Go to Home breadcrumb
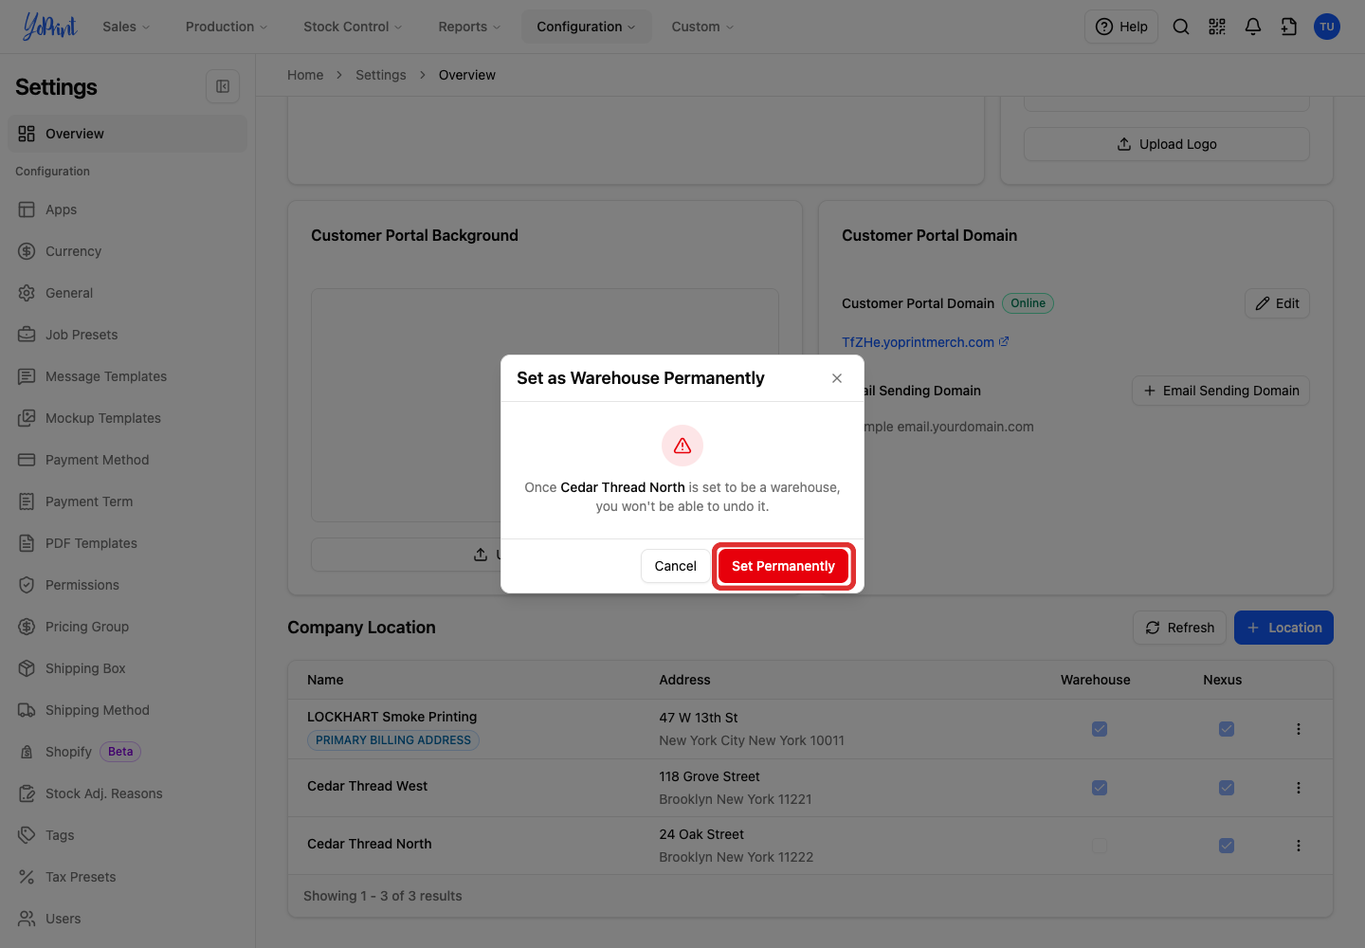 (x=305, y=75)
